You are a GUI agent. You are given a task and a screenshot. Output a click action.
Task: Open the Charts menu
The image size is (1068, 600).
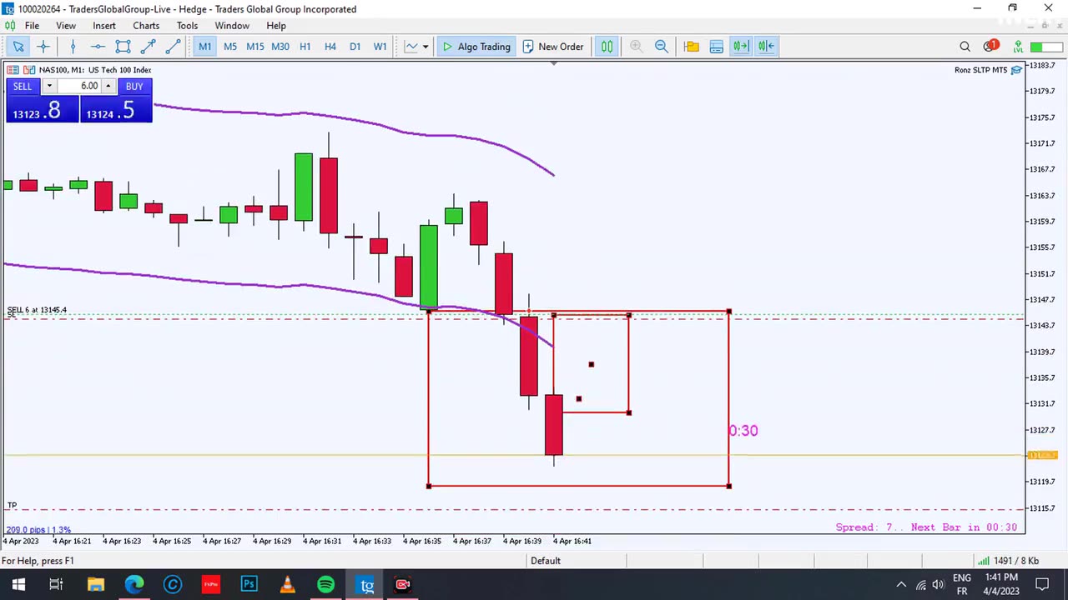coord(146,26)
